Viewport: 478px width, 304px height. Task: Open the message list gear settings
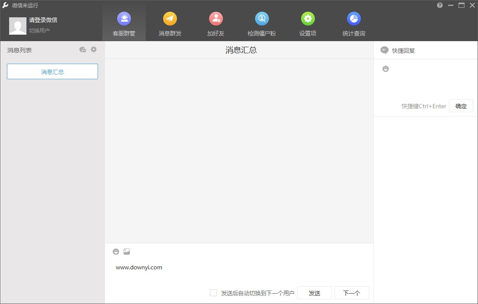tap(94, 49)
